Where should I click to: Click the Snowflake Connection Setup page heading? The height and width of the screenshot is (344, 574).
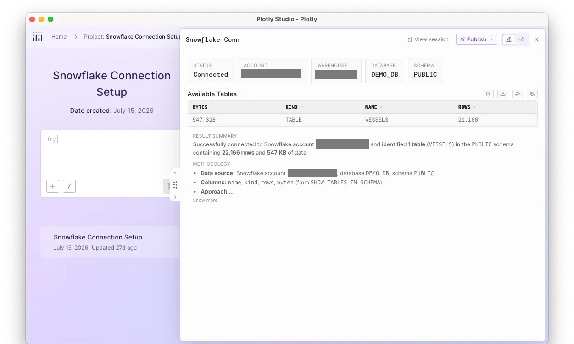[111, 83]
